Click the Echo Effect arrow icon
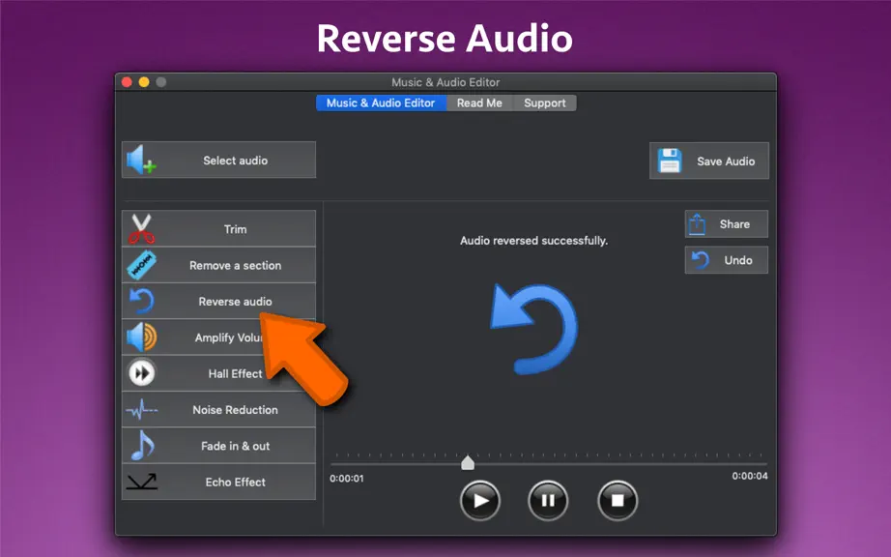This screenshot has width=891, height=557. [x=141, y=482]
